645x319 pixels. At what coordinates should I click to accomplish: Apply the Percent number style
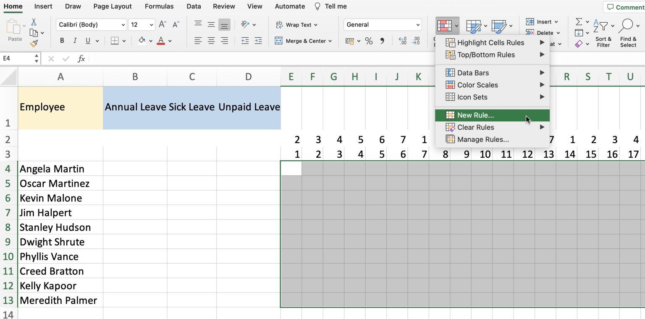[x=369, y=41]
